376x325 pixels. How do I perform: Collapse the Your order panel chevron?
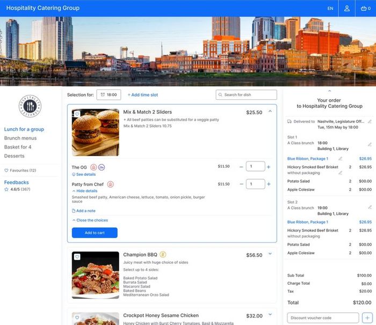(x=329, y=91)
